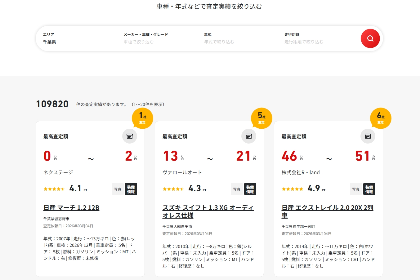This screenshot has width=420, height=280.
Task: Click the store icon on Suzuki Swift card
Action: [249, 136]
